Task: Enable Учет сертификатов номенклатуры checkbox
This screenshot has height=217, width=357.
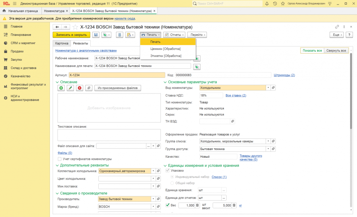Action: click(x=60, y=159)
